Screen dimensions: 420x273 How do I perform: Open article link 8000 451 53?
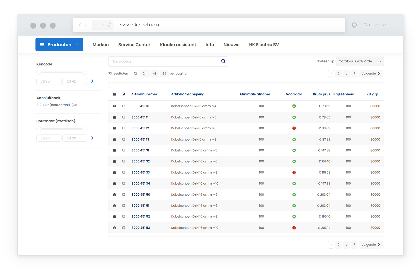(x=140, y=228)
